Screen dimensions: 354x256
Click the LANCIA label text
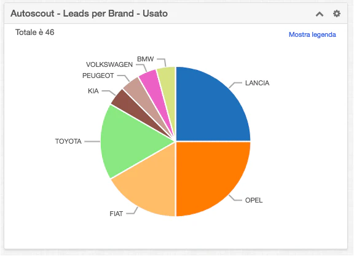click(x=257, y=83)
